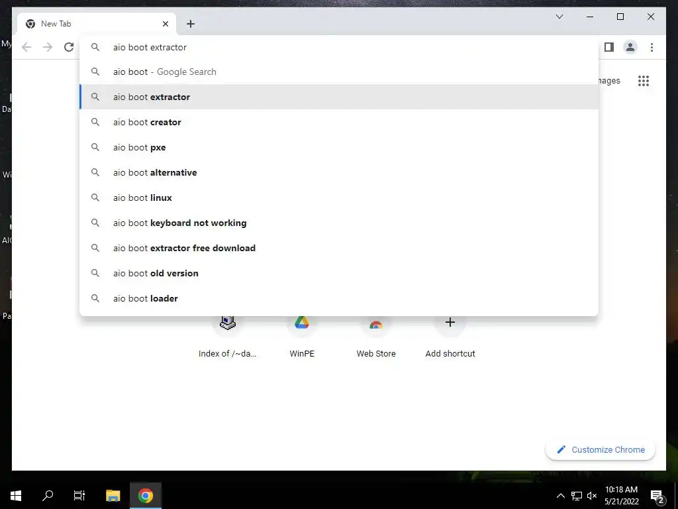Image resolution: width=678 pixels, height=509 pixels.
Task: Open Task View on the taskbar
Action: click(x=79, y=496)
